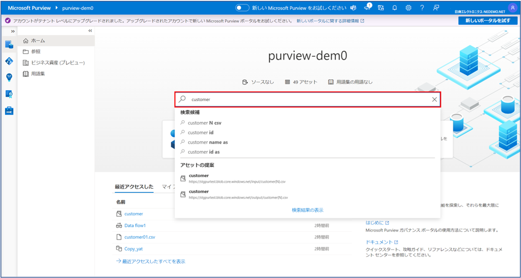Open the briefcase Management icon in left rail
521x278 pixels.
coord(9,111)
